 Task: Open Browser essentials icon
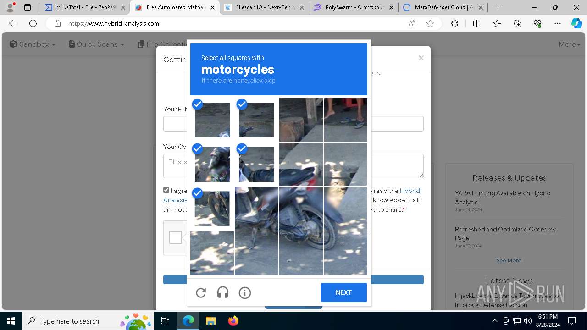tap(537, 23)
